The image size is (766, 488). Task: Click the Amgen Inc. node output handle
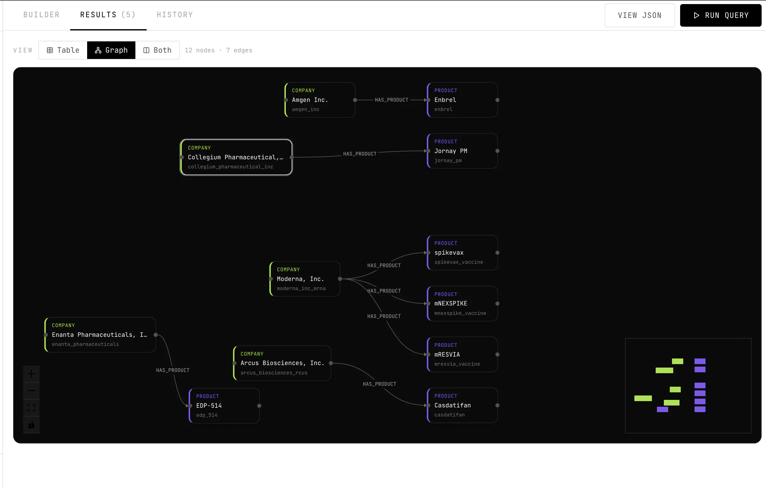(x=355, y=100)
